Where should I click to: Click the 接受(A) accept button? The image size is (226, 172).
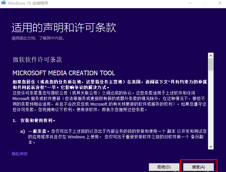[x=198, y=167]
